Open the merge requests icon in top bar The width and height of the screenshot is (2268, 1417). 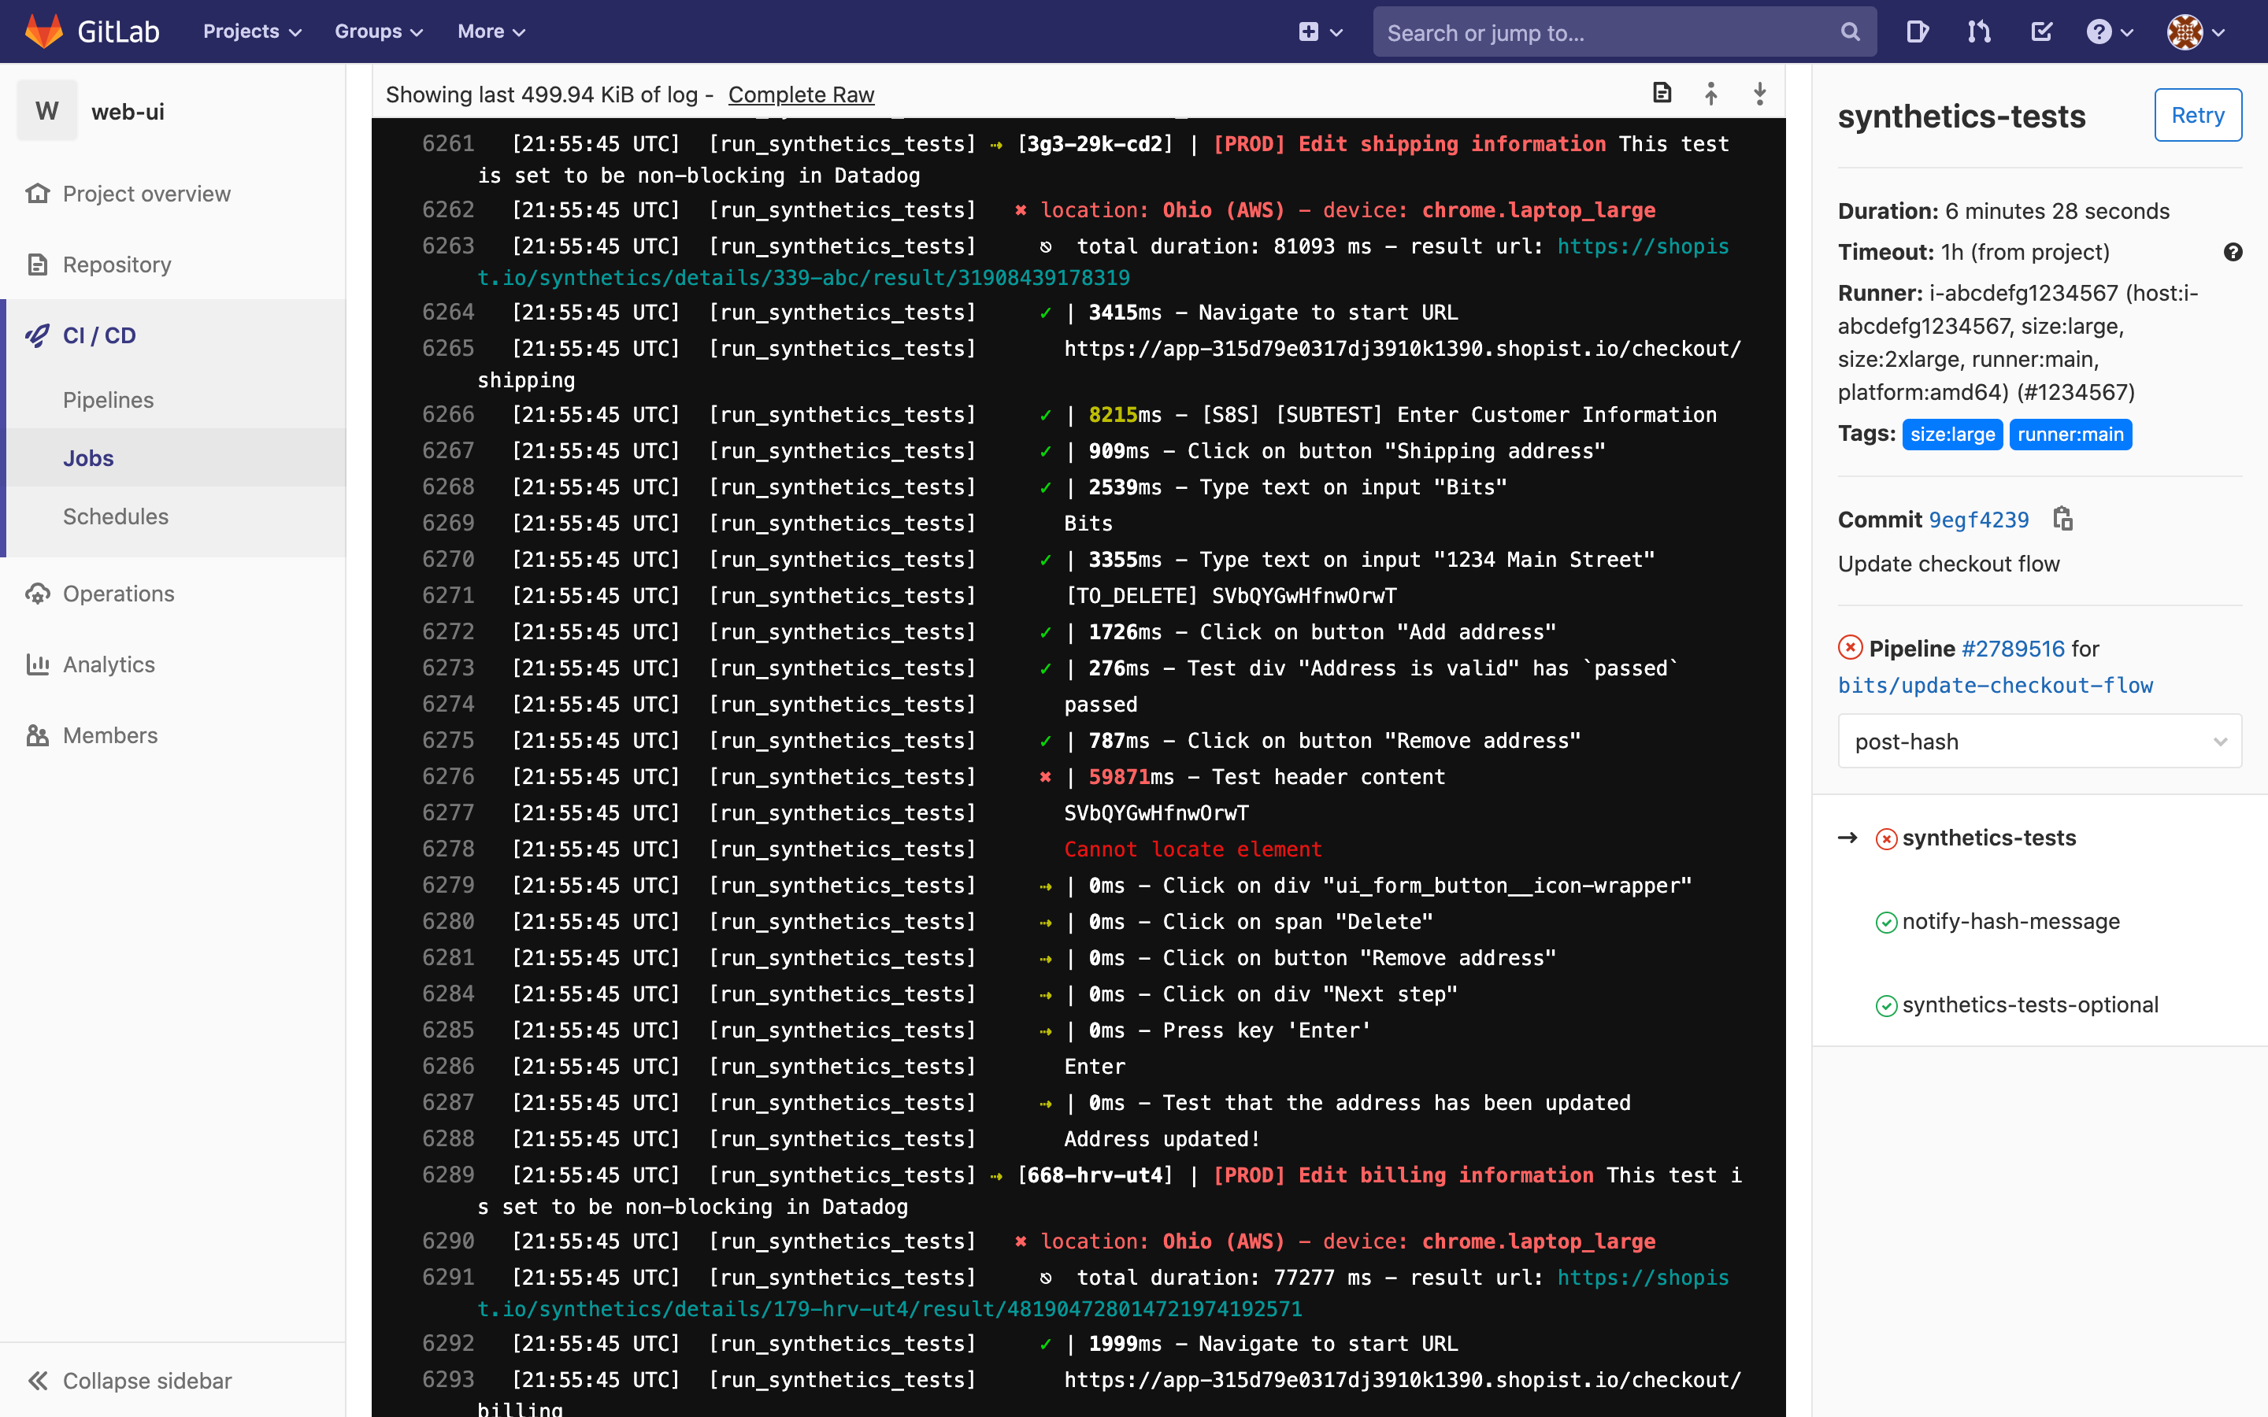[1977, 31]
